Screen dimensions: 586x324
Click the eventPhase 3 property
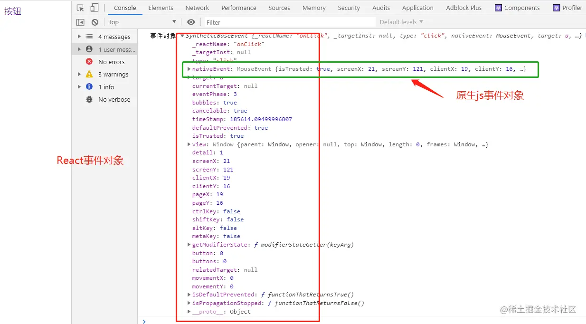point(215,94)
